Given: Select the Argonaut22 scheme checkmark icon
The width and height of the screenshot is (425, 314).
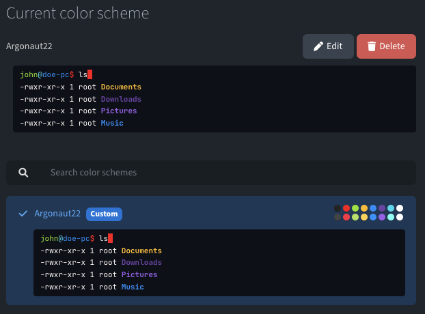Looking at the screenshot, I should coord(23,214).
